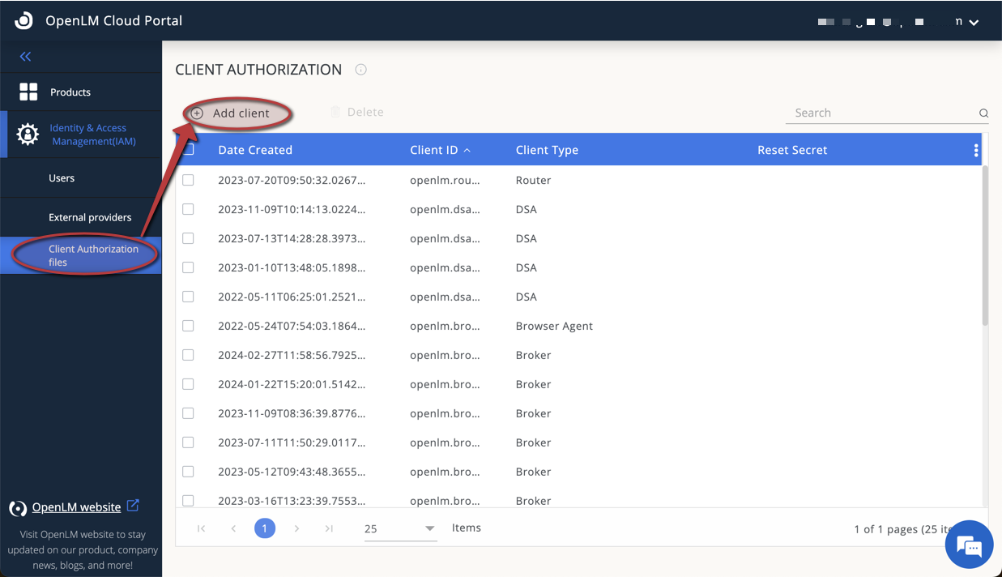This screenshot has height=577, width=1002.
Task: Select the Identity & Access Management gear icon
Action: [27, 134]
